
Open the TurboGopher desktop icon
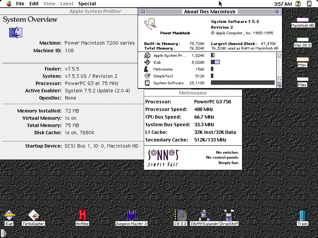pyautogui.click(x=34, y=215)
